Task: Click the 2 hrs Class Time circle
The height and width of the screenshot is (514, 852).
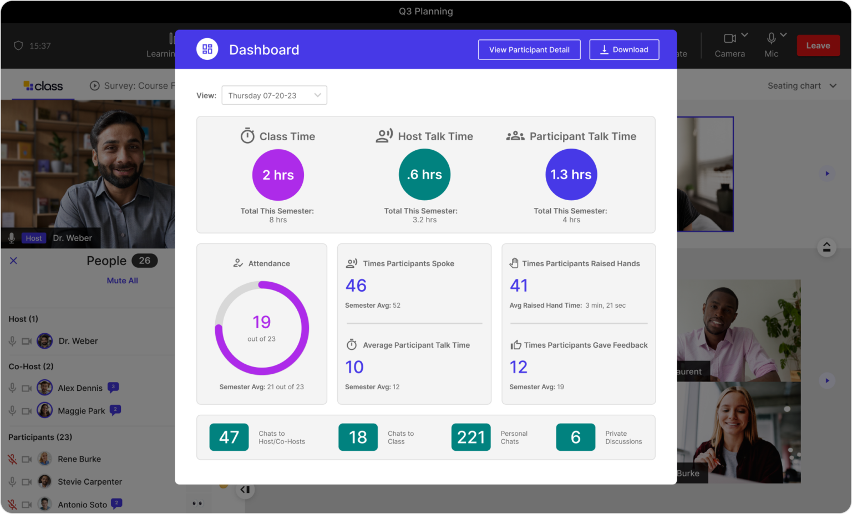Action: (278, 175)
